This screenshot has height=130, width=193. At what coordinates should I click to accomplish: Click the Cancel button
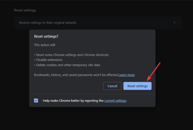tap(112, 86)
